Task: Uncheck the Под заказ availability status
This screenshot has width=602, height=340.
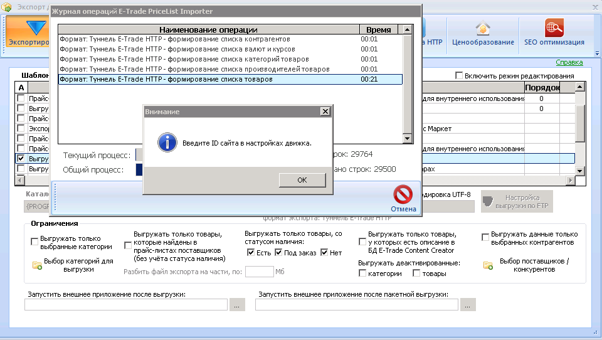Action: pyautogui.click(x=278, y=252)
